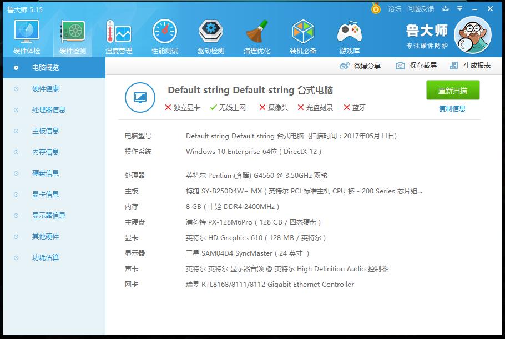The width and height of the screenshot is (505, 339).
Task: Click the 保存截屏 camera icon
Action: [400, 66]
